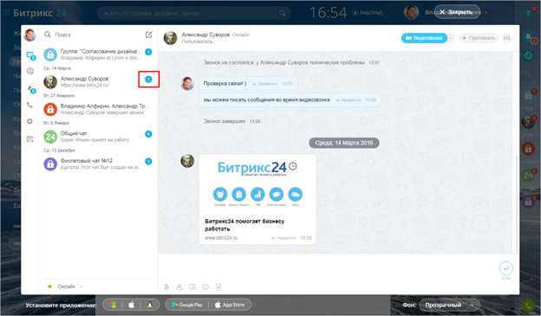Click unread badge on Общий чат
The height and width of the screenshot is (316, 541).
pyautogui.click(x=148, y=134)
